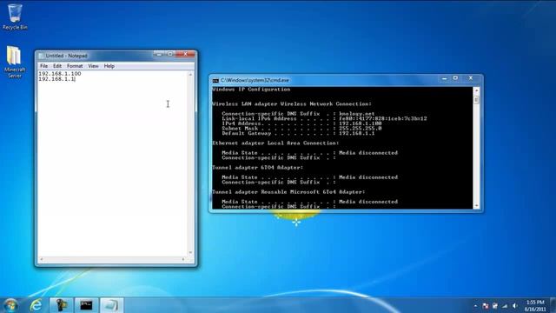Maximize the Notepad window
The width and height of the screenshot is (556, 313).
(x=170, y=54)
